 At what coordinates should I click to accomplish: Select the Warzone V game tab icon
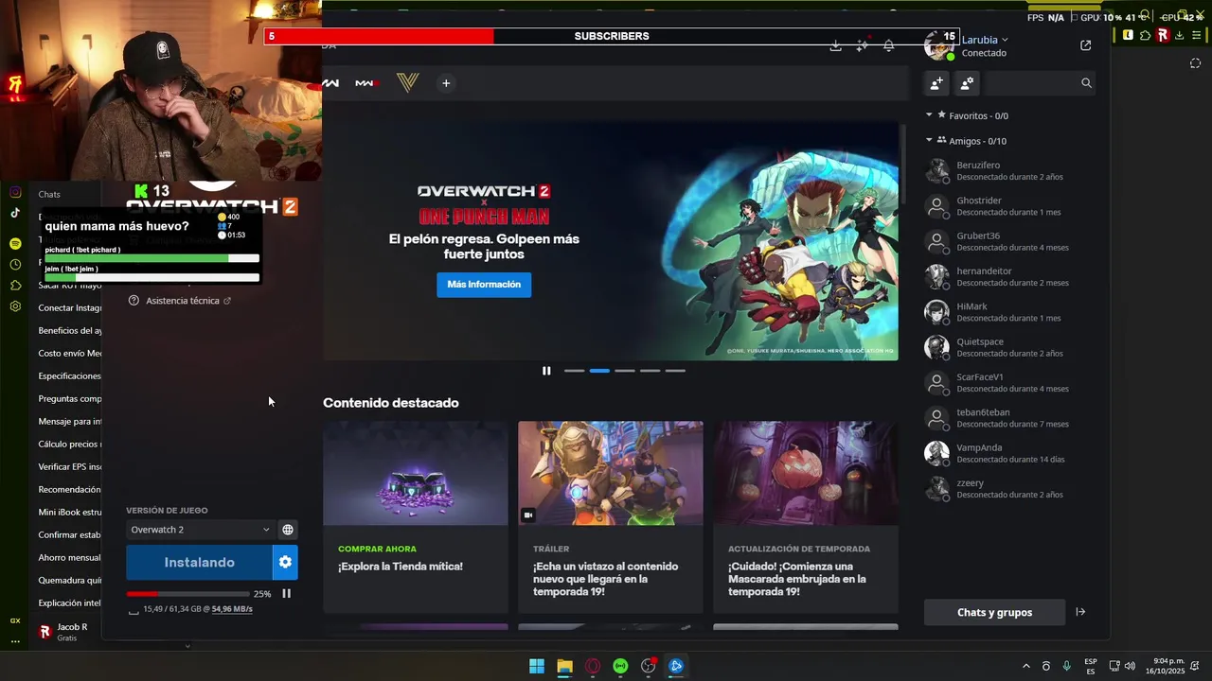[407, 83]
